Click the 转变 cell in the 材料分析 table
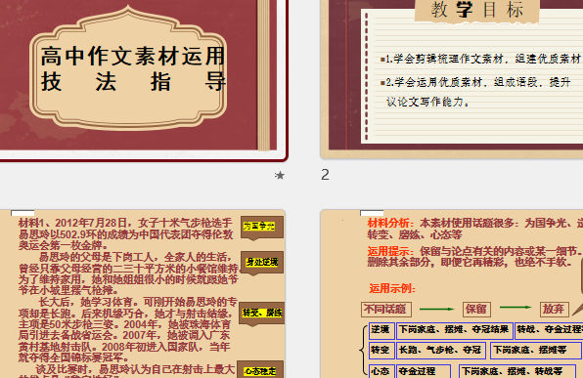 [381, 351]
